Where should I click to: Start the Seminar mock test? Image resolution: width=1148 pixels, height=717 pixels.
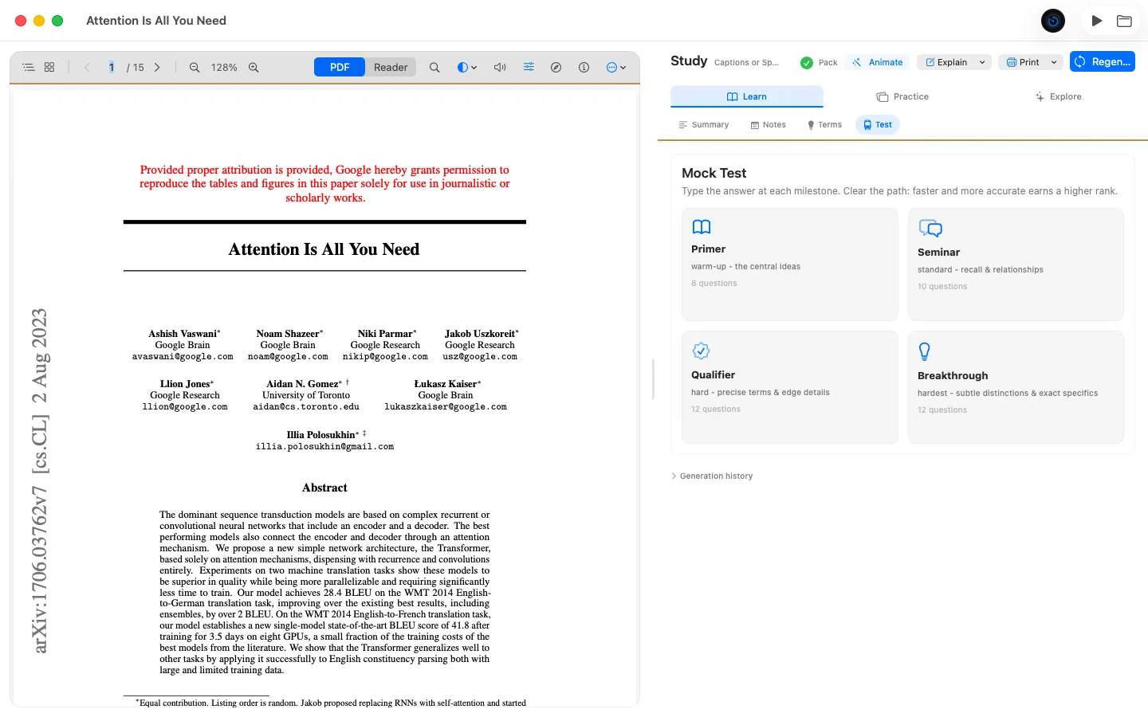[x=1016, y=264]
